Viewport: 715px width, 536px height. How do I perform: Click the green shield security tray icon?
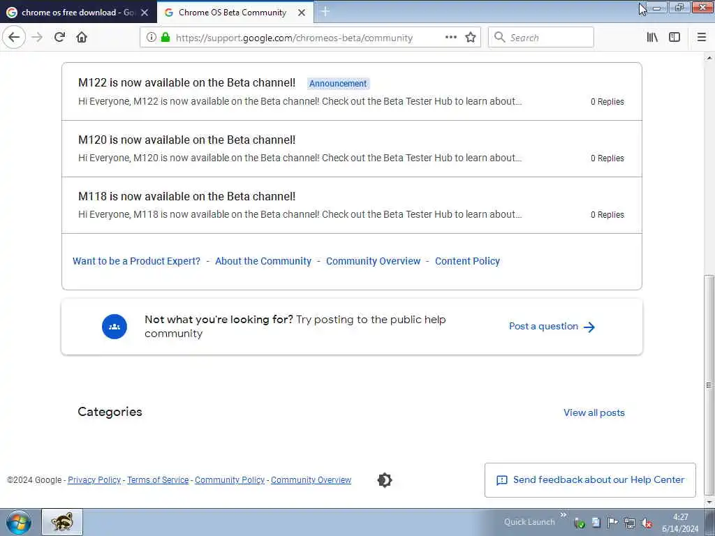coord(580,523)
